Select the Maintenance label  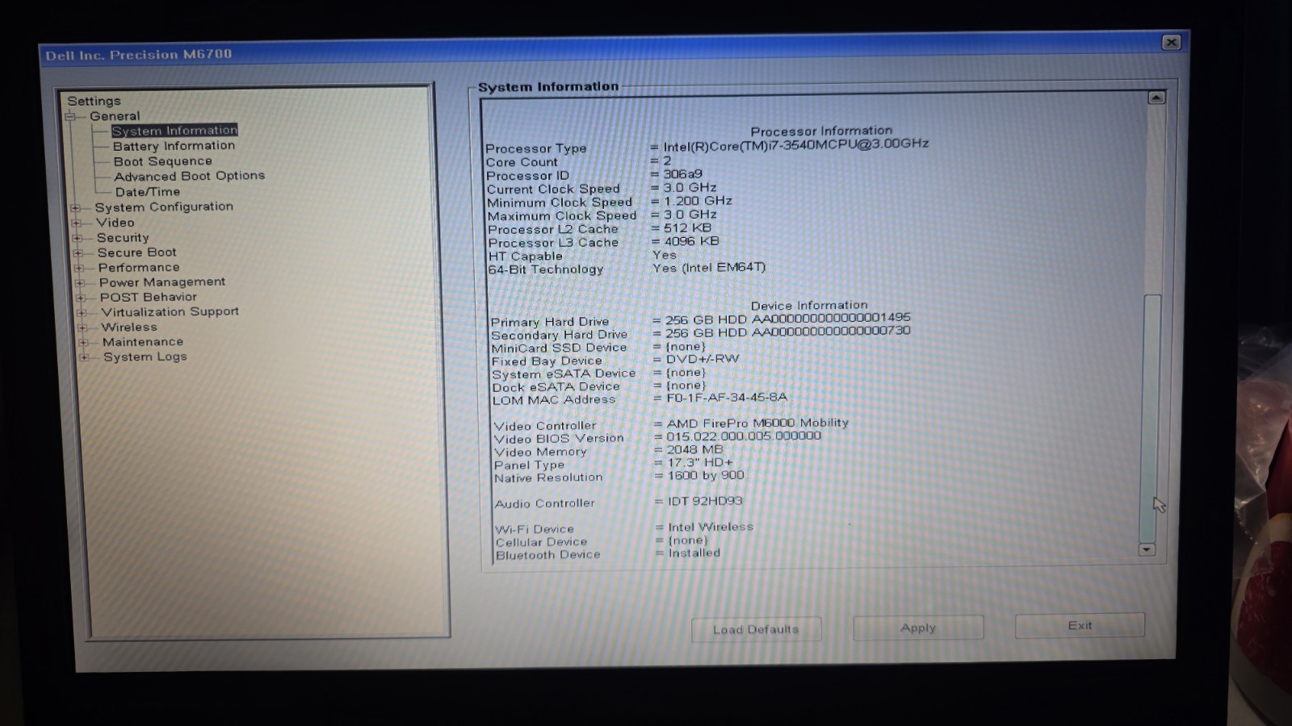[x=143, y=342]
